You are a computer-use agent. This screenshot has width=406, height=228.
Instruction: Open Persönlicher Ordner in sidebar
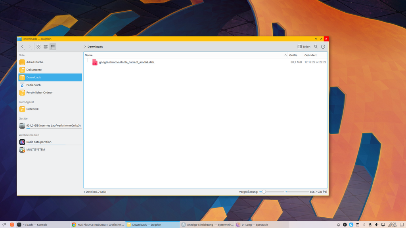[x=39, y=93]
